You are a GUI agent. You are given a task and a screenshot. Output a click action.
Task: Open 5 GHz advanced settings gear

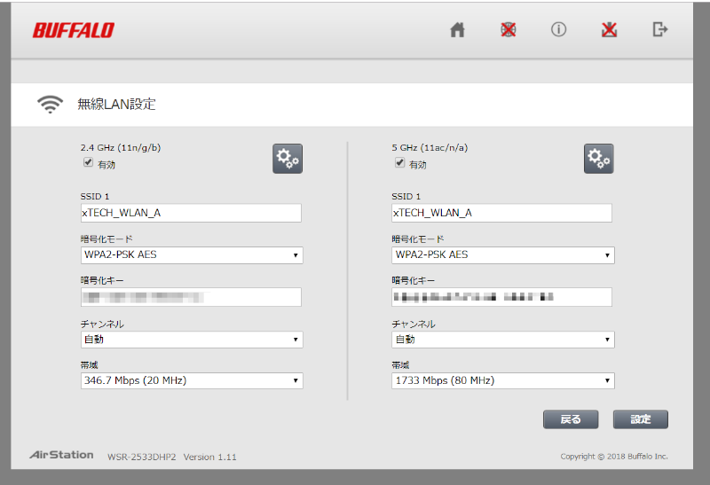point(598,159)
